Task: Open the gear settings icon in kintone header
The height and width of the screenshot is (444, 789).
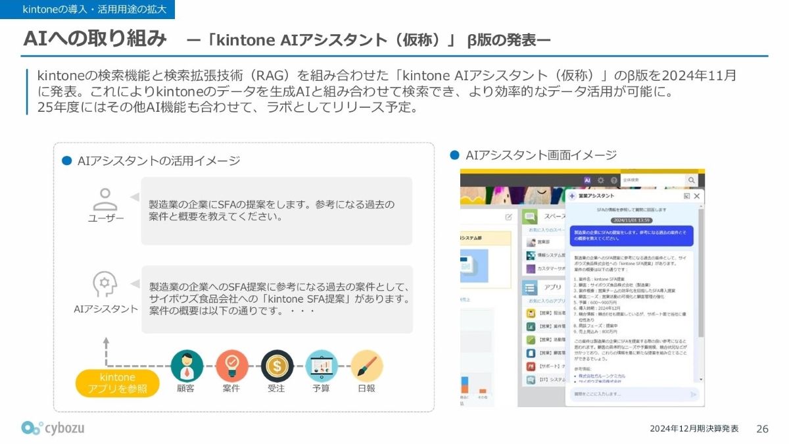Action: point(600,180)
